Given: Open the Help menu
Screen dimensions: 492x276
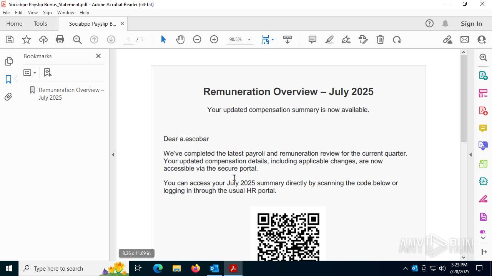Looking at the screenshot, I should coord(84,13).
